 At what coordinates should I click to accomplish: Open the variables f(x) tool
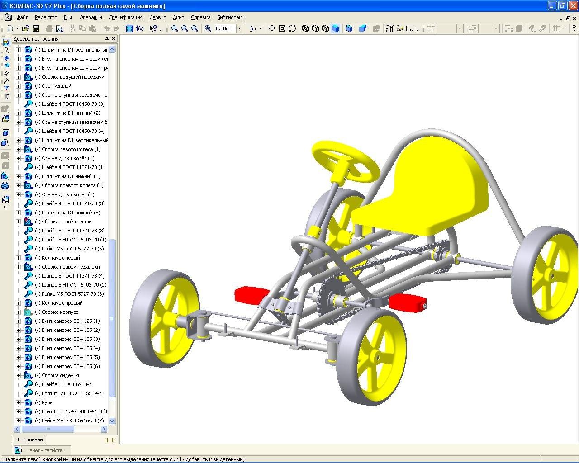(x=140, y=28)
